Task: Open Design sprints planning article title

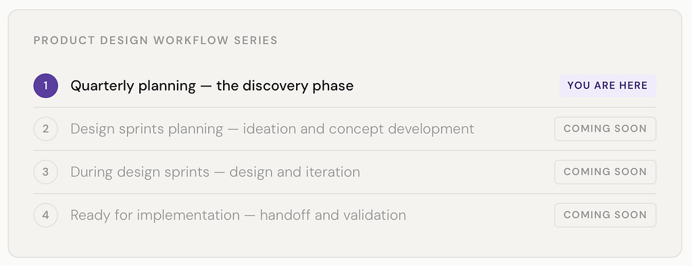Action: click(x=272, y=129)
